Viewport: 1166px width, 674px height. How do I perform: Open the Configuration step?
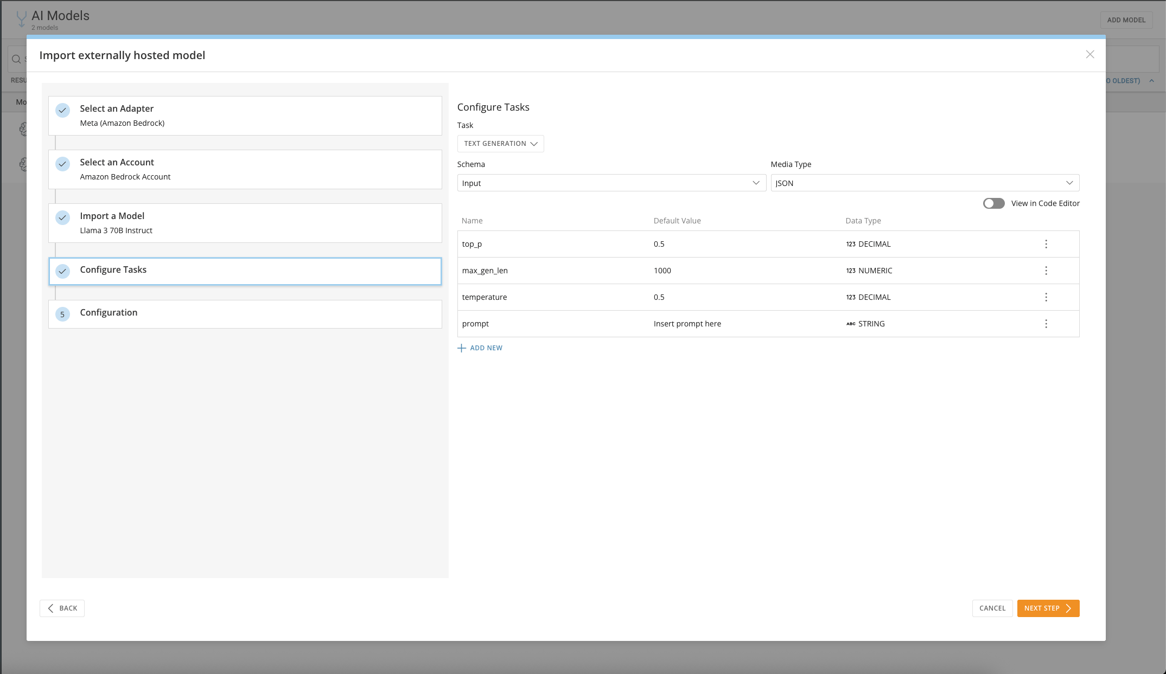[x=245, y=314]
